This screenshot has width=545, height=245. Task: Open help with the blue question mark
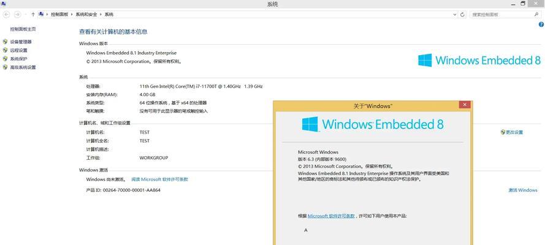pos(541,24)
